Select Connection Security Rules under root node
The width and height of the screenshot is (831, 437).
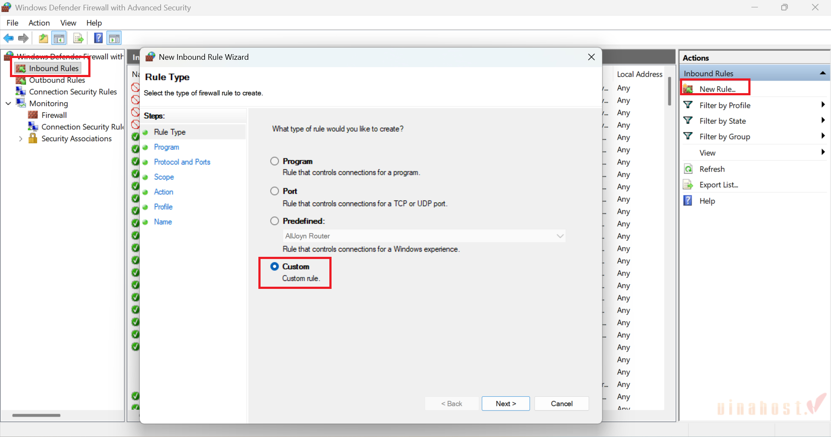[73, 92]
